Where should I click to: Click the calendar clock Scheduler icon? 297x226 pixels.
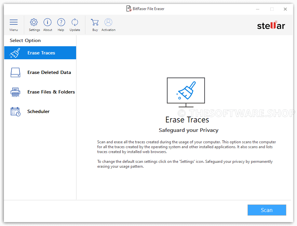coord(15,111)
